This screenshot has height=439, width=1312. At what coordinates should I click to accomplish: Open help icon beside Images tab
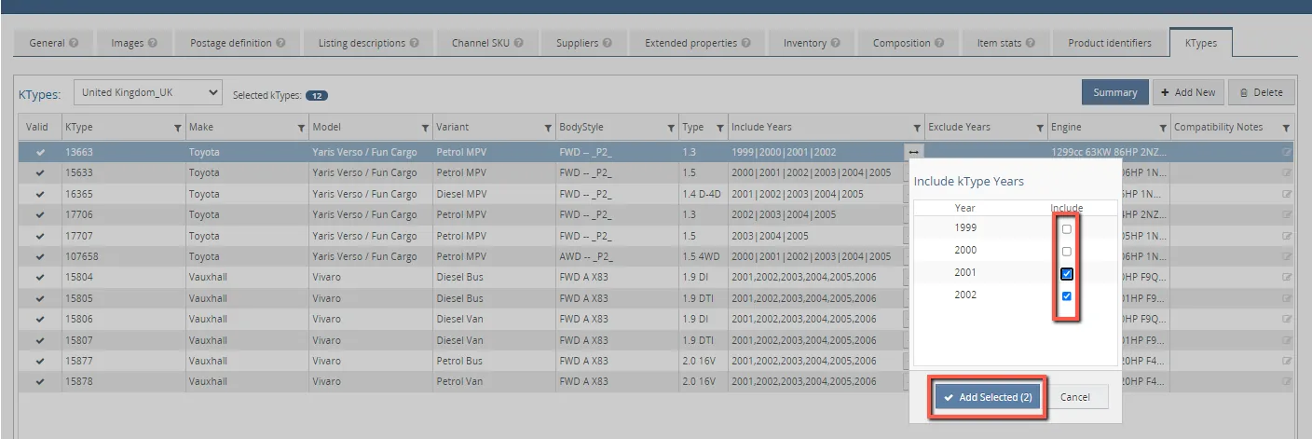152,43
